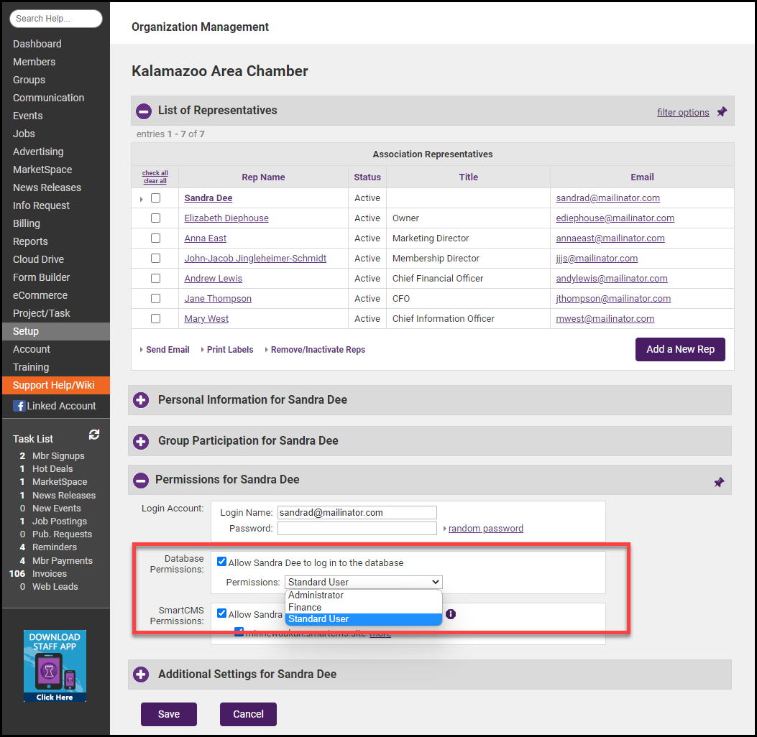The height and width of the screenshot is (737, 757).
Task: Click the Login Name input field
Action: coord(357,513)
